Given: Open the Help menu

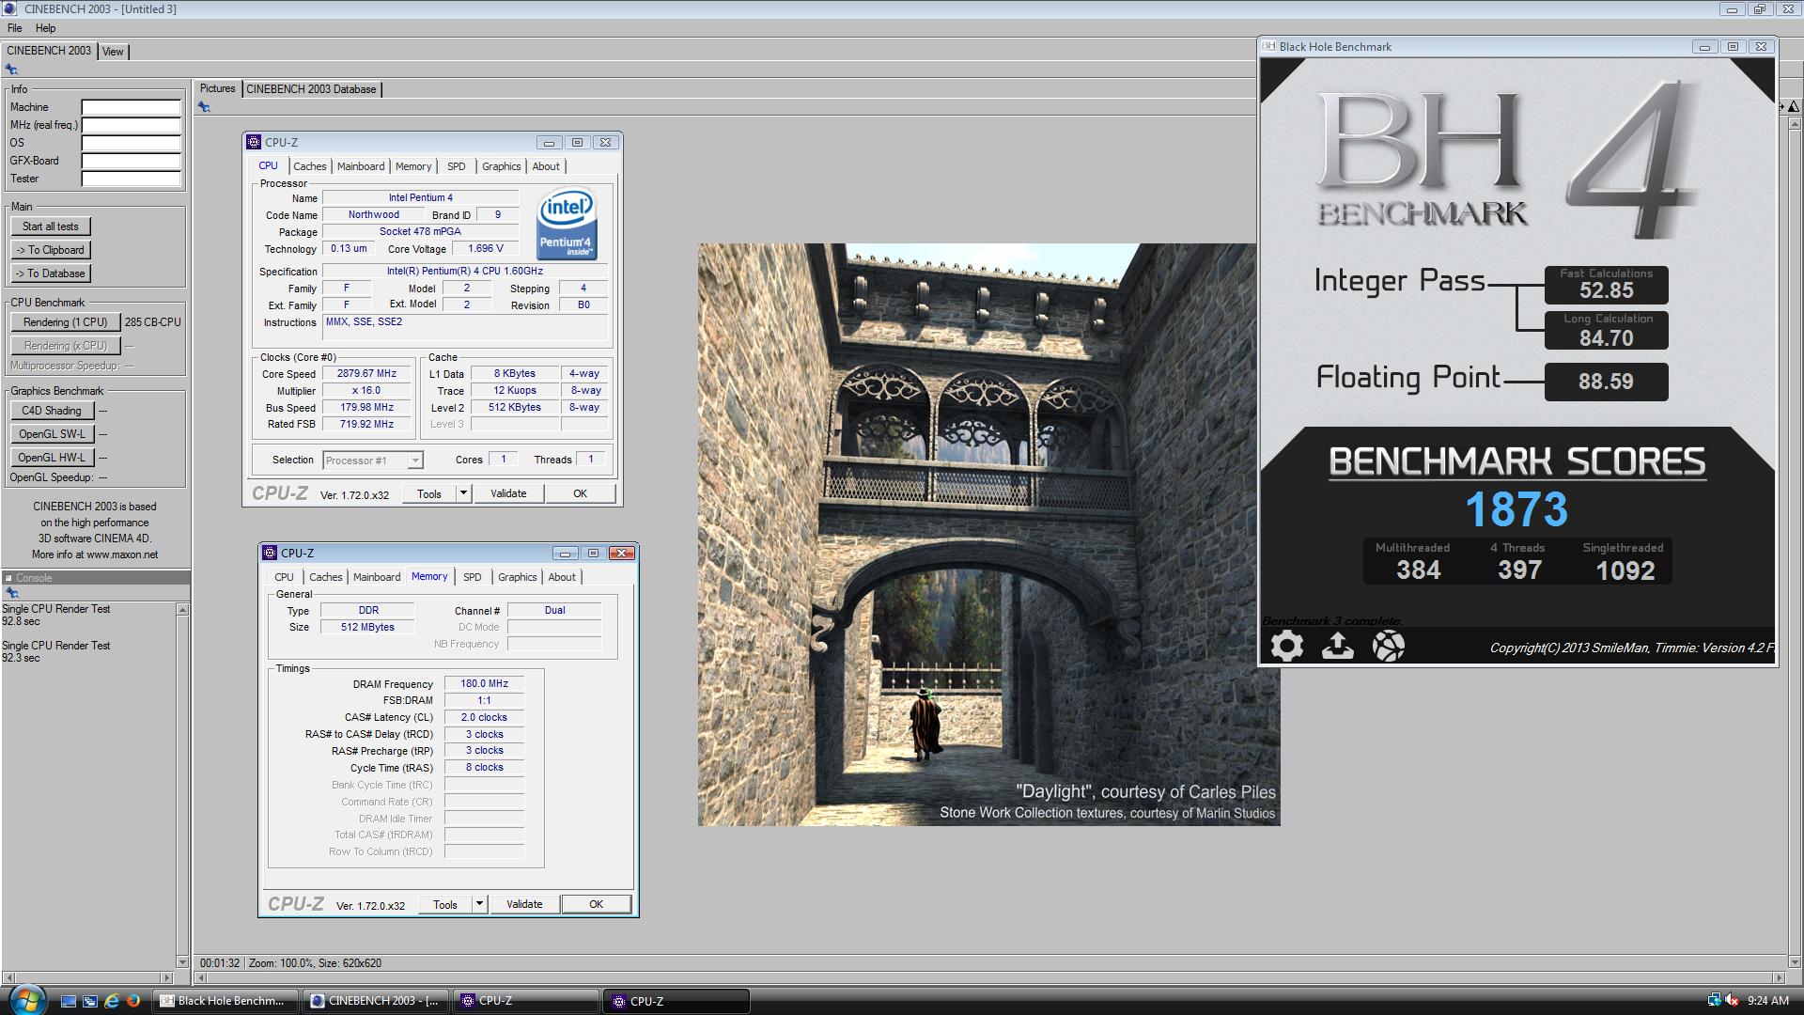Looking at the screenshot, I should pos(45,28).
